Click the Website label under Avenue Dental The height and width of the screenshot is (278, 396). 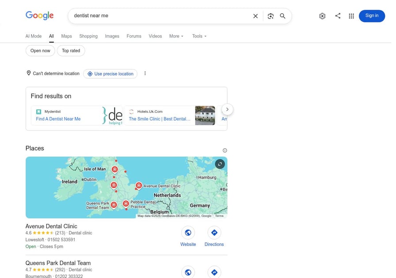[x=188, y=244]
